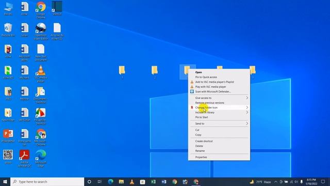Open the weather widget showing 71°F Haze

coord(260,182)
